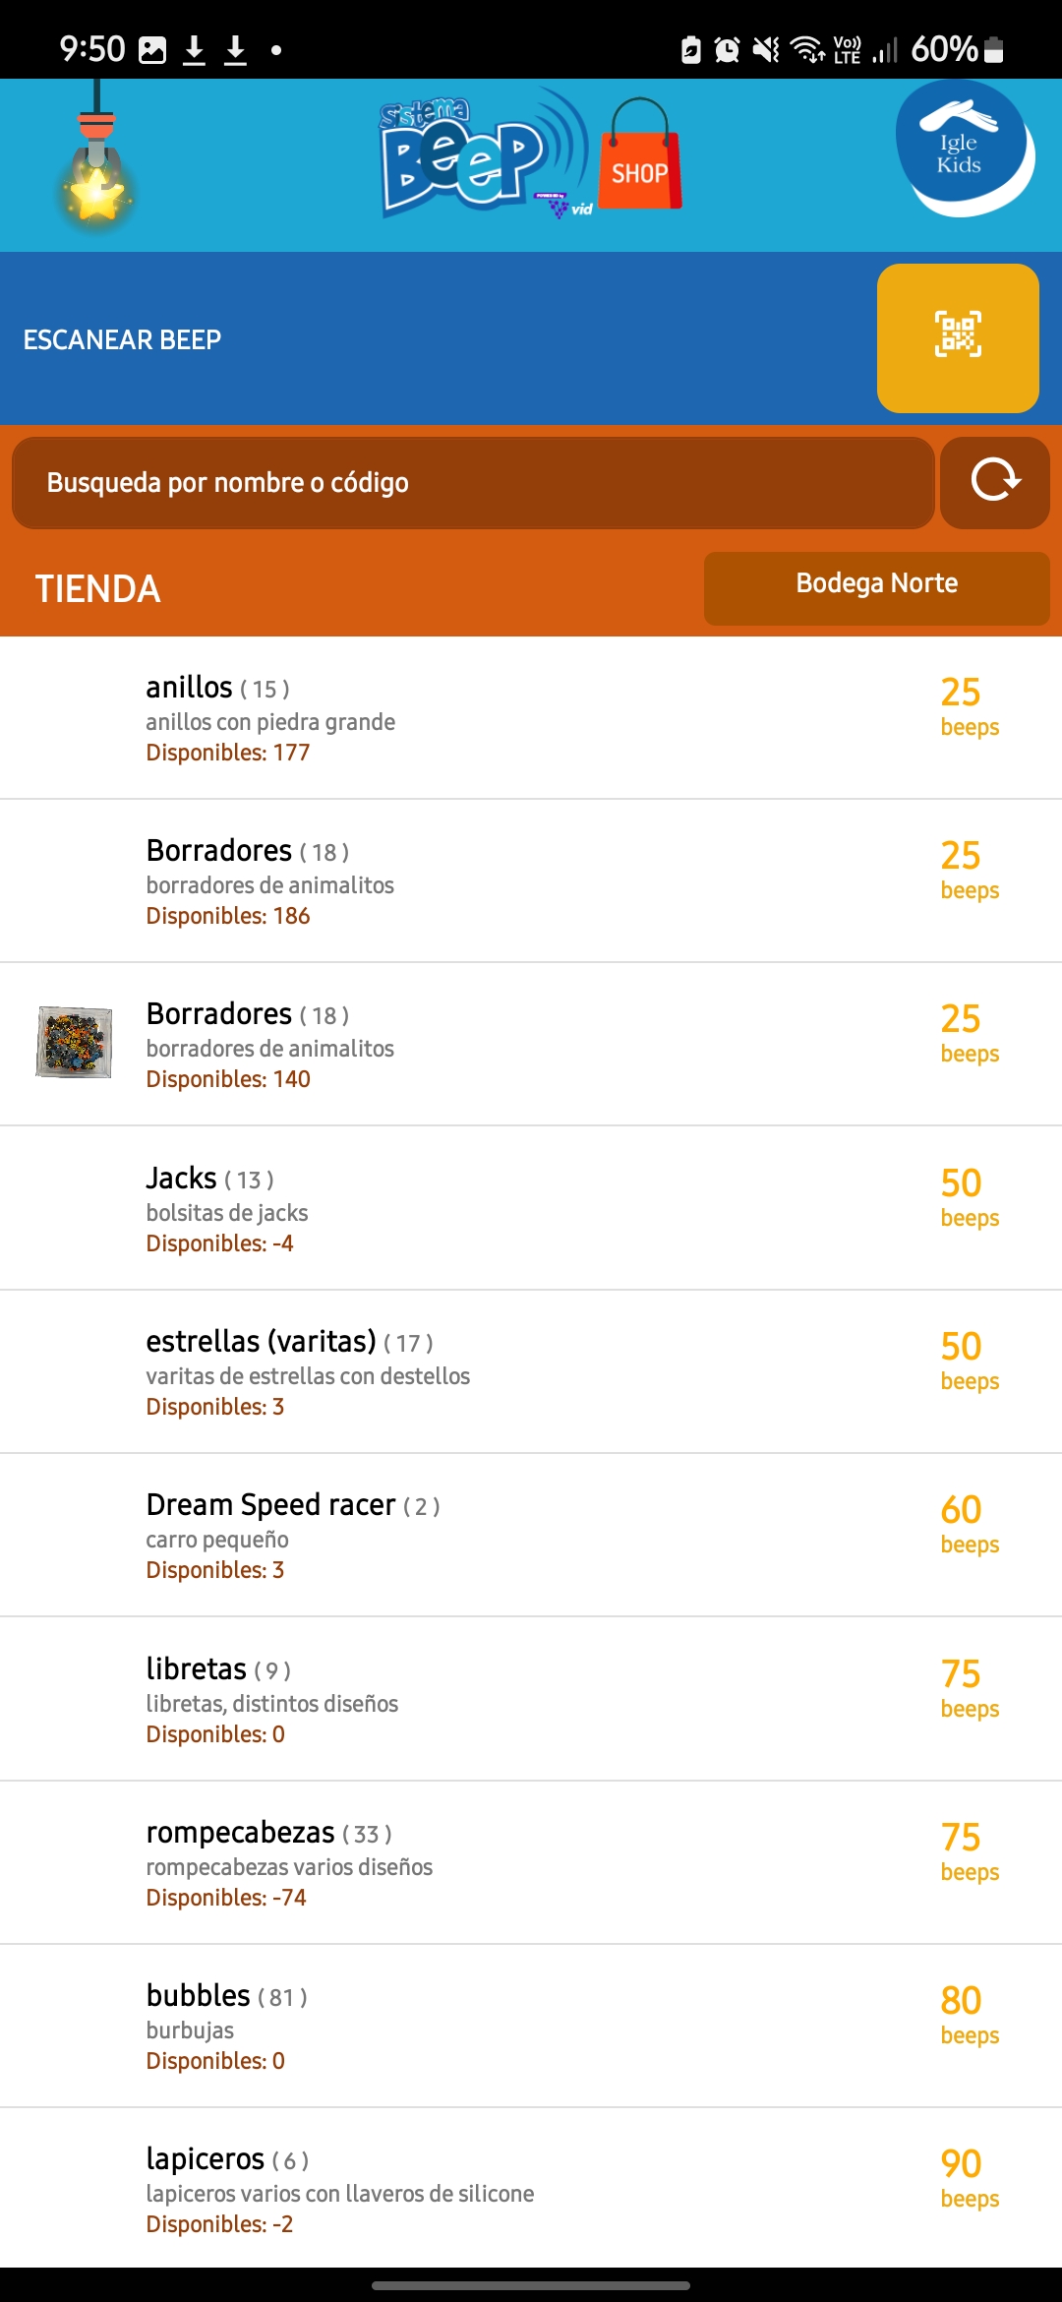Image resolution: width=1062 pixels, height=2302 pixels.
Task: Open the Igle Kids logo
Action: 964,149
